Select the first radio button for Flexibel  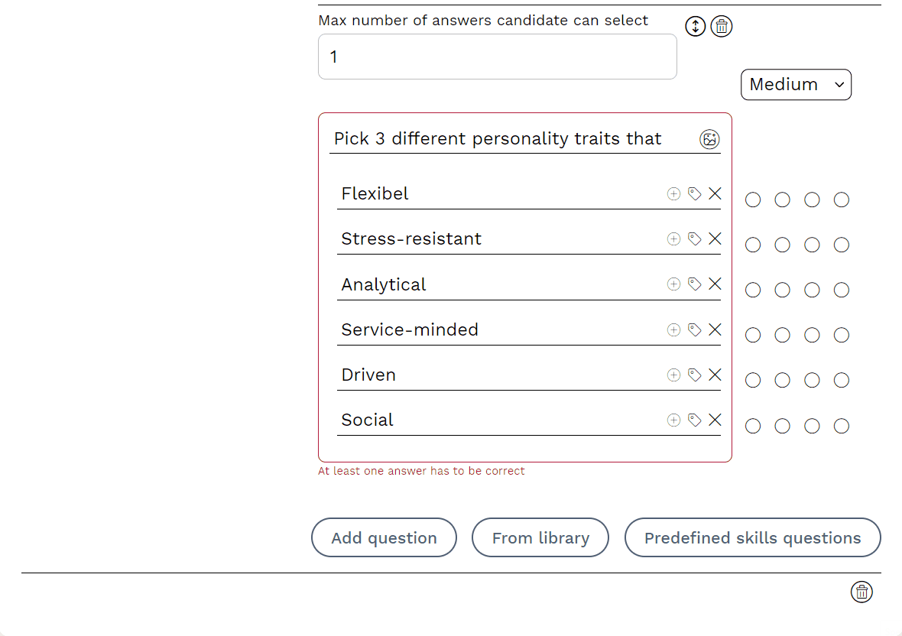(x=753, y=200)
